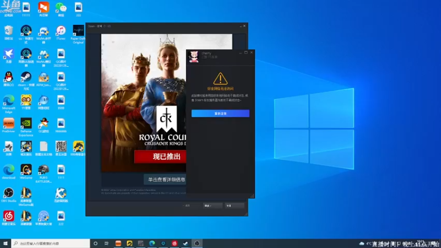The image size is (441, 248).
Task: Click the blue reconnect button in friends window
Action: (220, 114)
